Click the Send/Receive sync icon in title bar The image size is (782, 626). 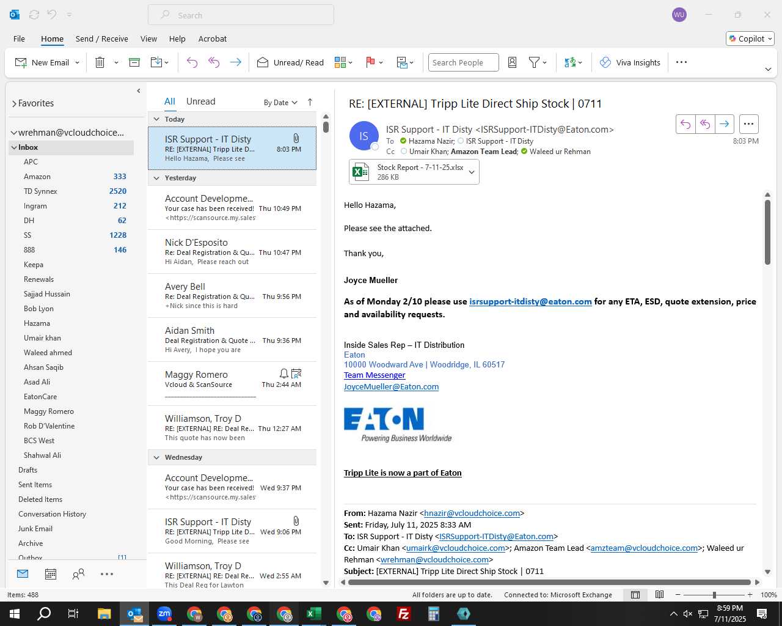click(34, 15)
